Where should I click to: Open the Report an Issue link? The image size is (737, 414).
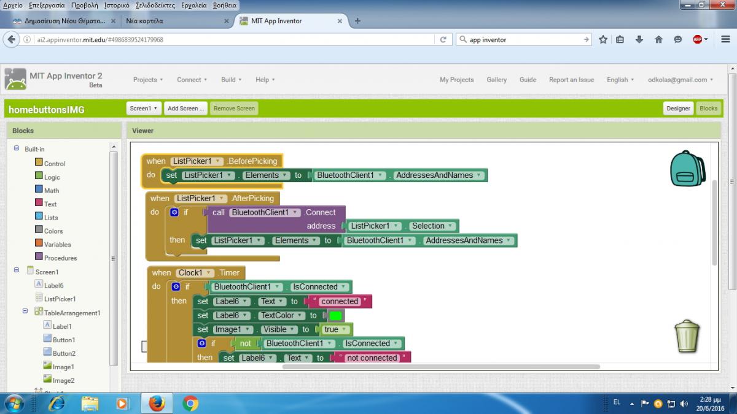[x=571, y=80]
